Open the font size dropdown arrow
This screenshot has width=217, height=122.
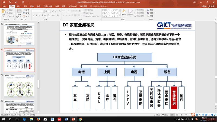pos(50,11)
